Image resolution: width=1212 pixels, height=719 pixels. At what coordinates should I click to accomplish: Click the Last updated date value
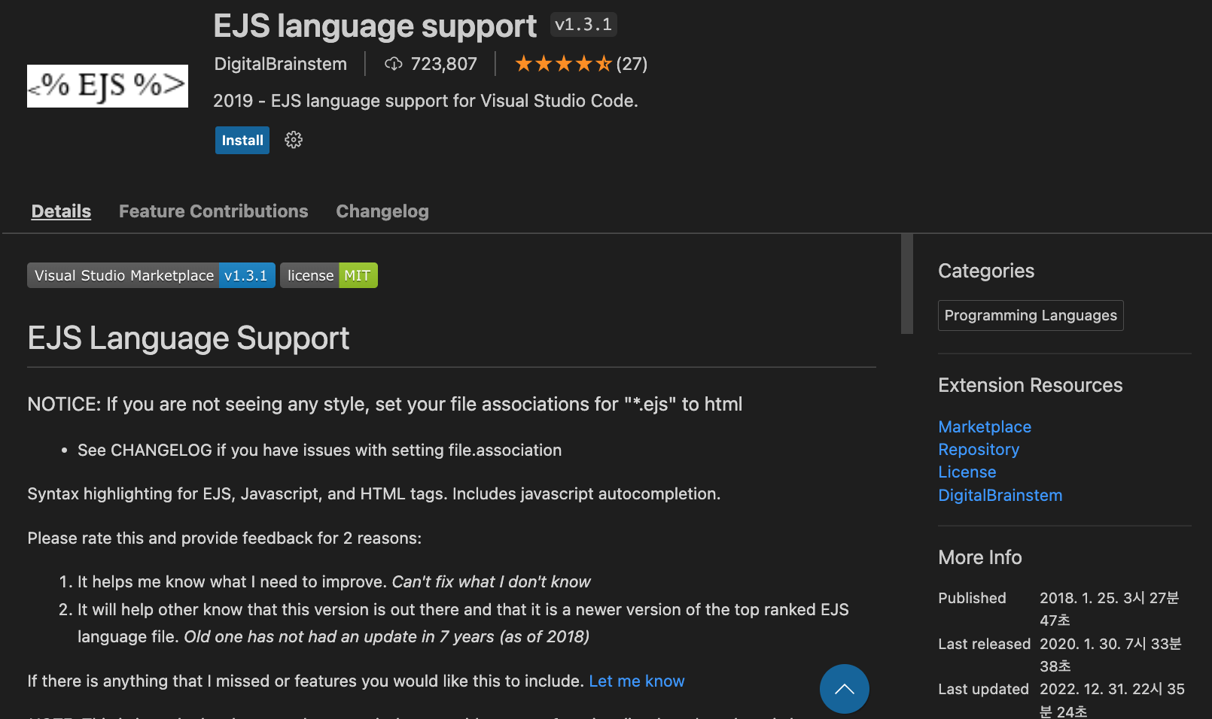click(x=1112, y=699)
